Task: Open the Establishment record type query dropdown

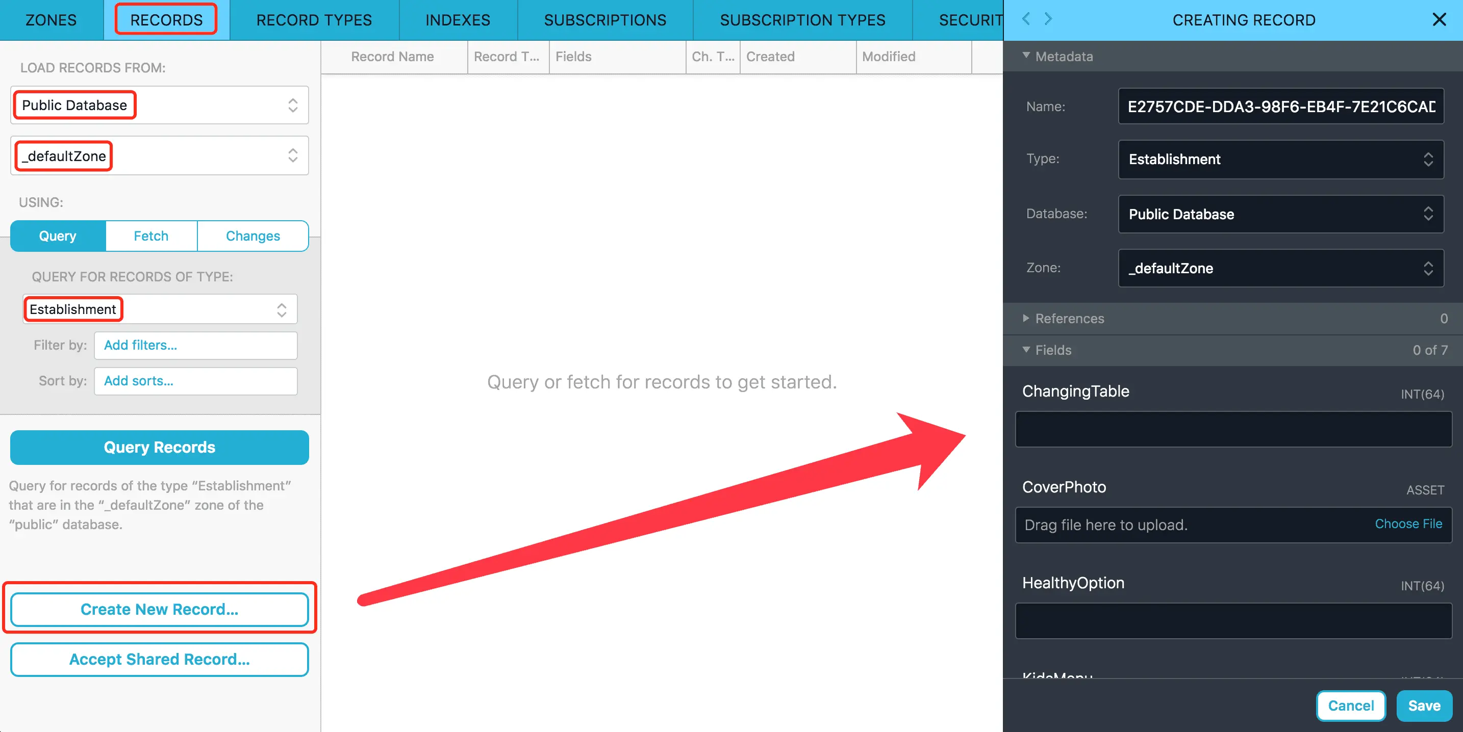Action: (160, 309)
